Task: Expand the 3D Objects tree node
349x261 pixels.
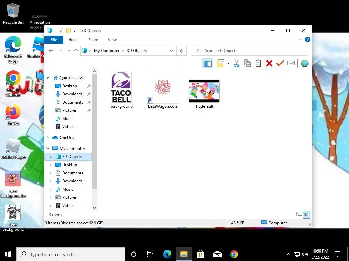Action: click(x=50, y=157)
